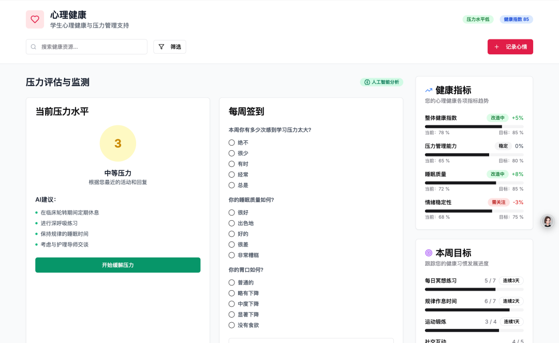Click the heart logo icon
The height and width of the screenshot is (343, 559).
coord(35,19)
